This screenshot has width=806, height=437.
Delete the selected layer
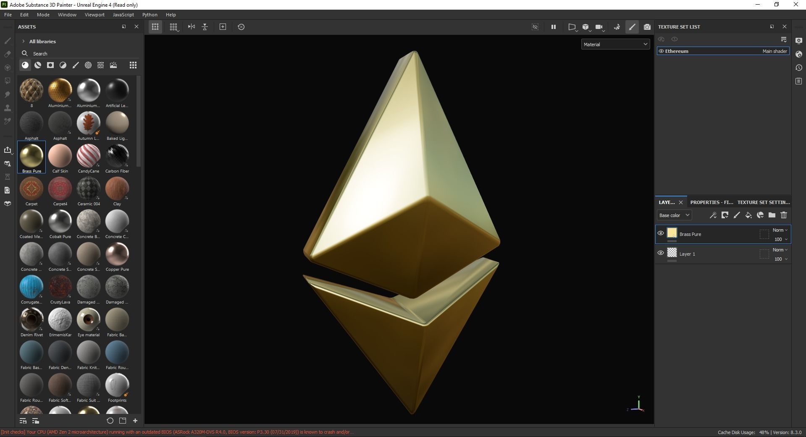click(x=783, y=215)
